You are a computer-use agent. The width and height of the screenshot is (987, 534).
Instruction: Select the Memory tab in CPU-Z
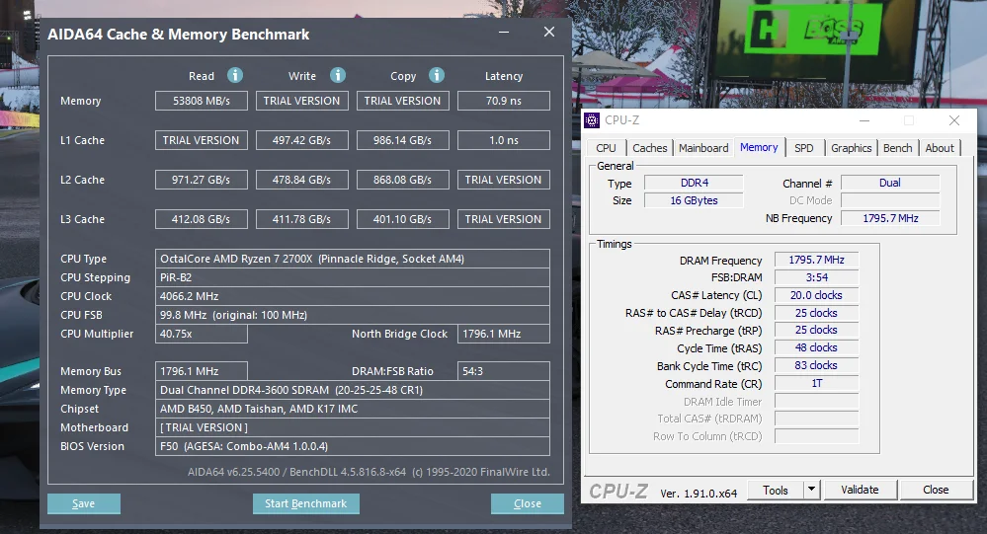(759, 147)
